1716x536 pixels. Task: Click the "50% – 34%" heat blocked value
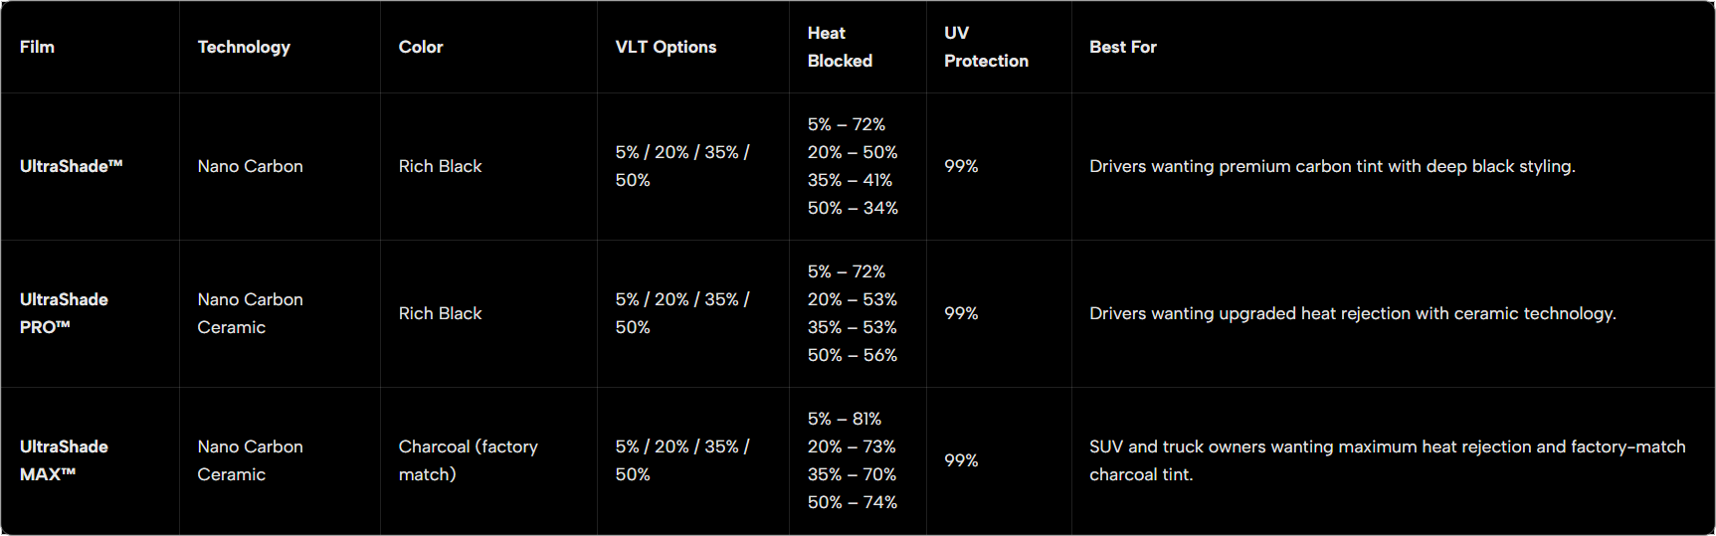[853, 208]
